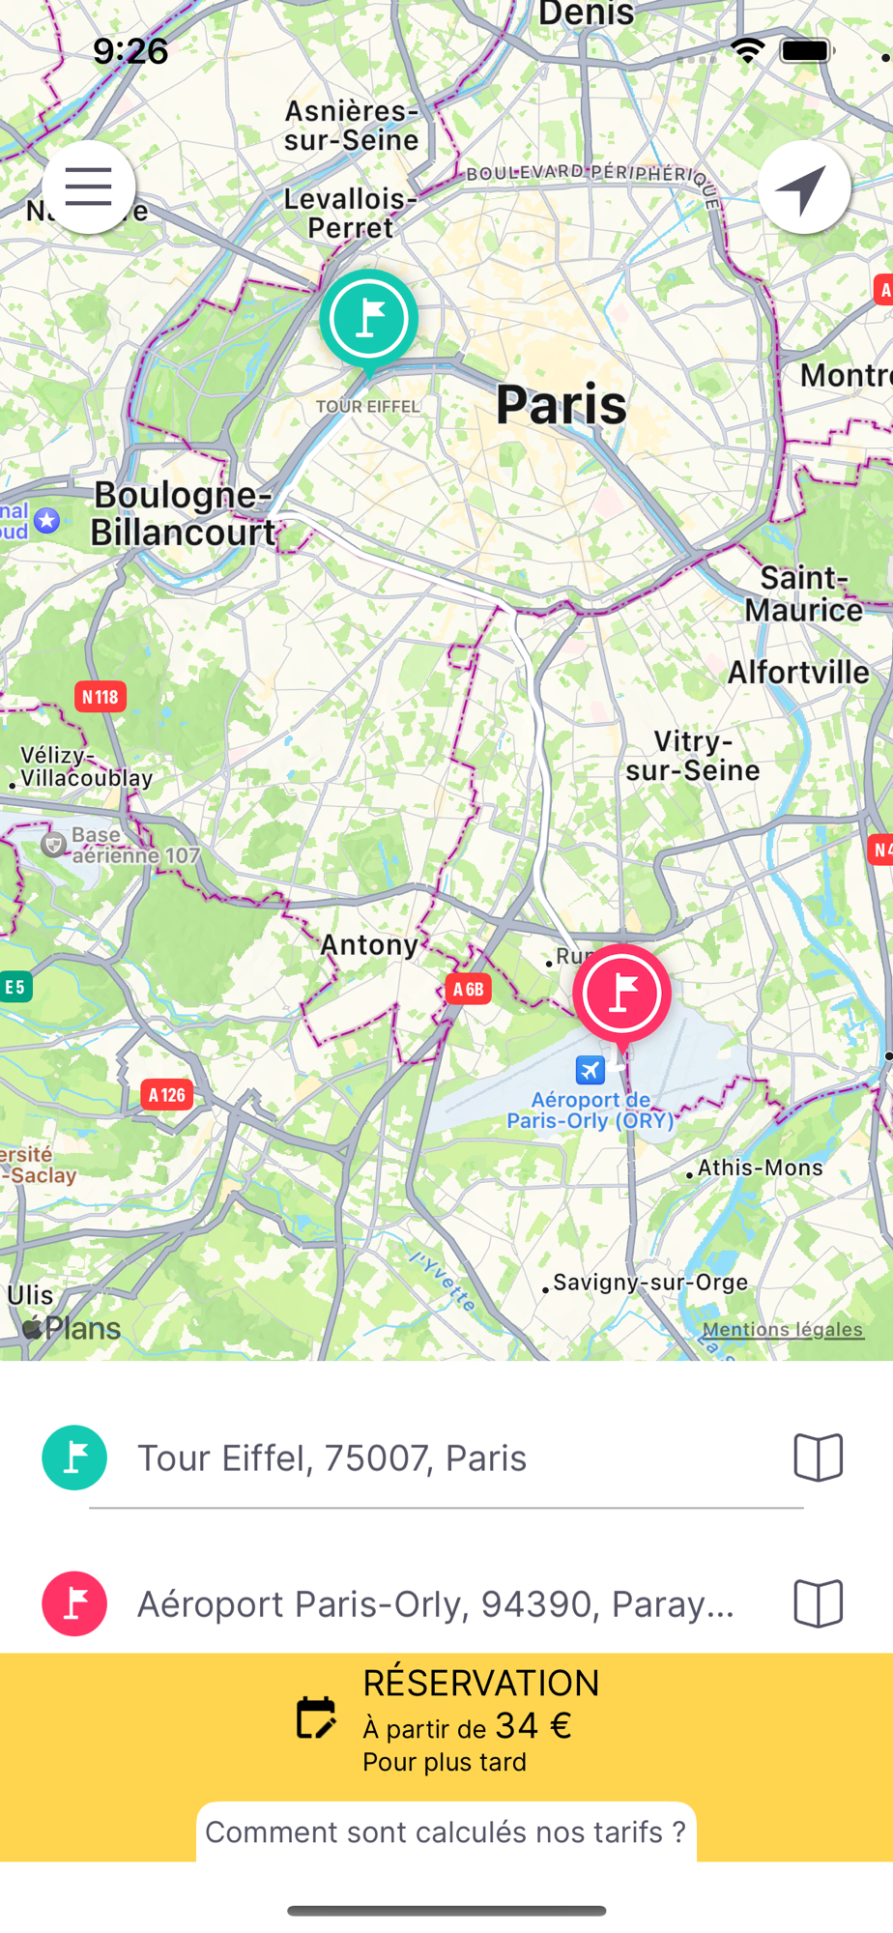Tap the Wi-Fi status icon
893x1933 pixels.
[x=747, y=50]
